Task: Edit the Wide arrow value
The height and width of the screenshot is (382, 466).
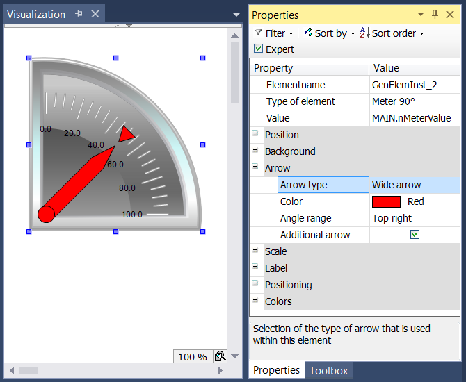Action: 415,185
